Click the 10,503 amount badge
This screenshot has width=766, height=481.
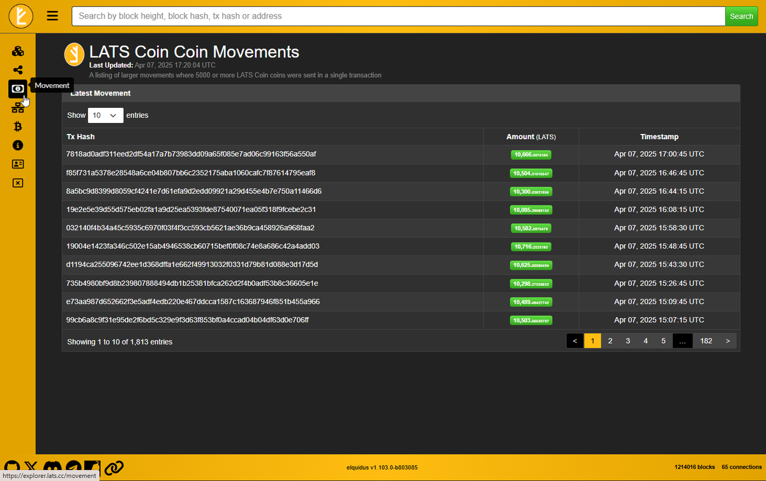click(x=531, y=320)
